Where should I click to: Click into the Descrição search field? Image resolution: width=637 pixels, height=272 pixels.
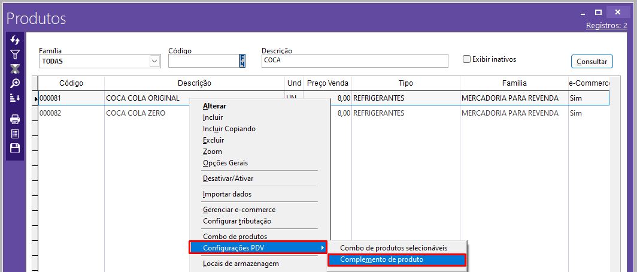click(x=354, y=61)
